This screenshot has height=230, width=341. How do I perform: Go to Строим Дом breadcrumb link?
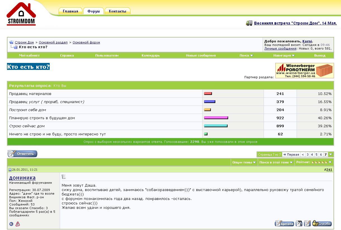(x=24, y=42)
